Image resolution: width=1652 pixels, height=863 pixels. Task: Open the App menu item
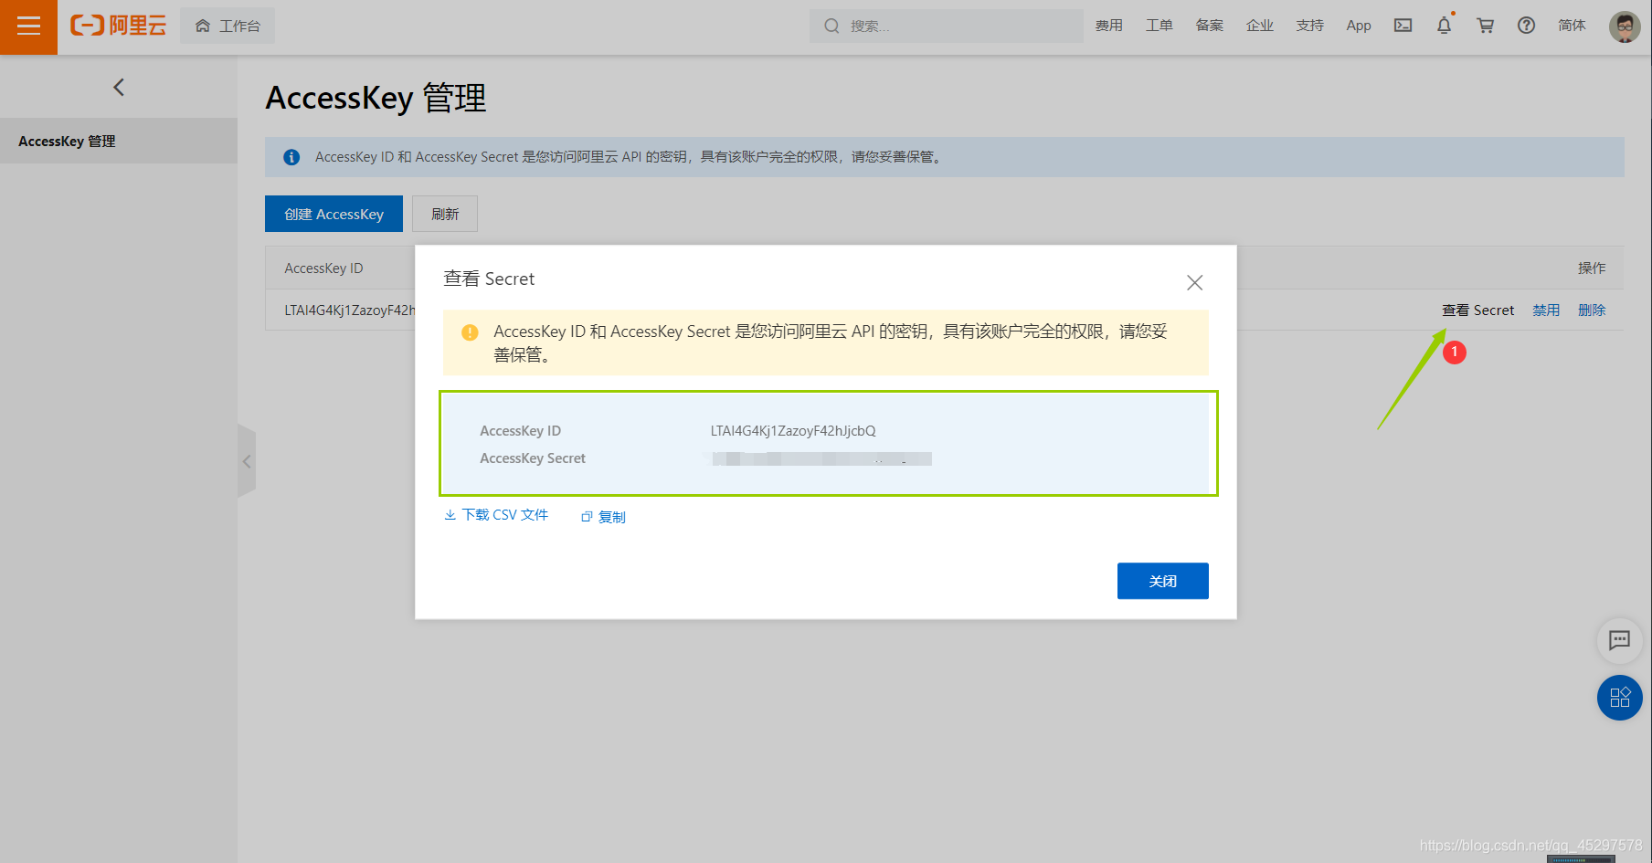point(1359,26)
